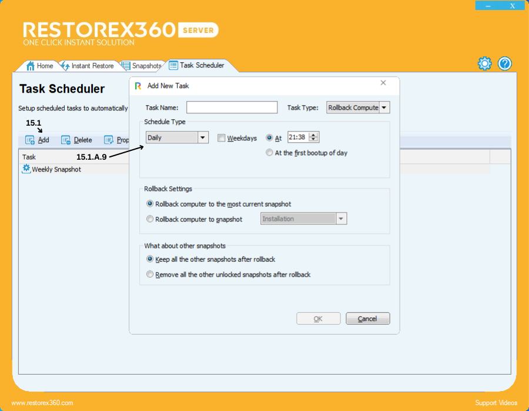The width and height of the screenshot is (529, 411).
Task: Click the Snapshots tab list icon
Action: [x=126, y=66]
